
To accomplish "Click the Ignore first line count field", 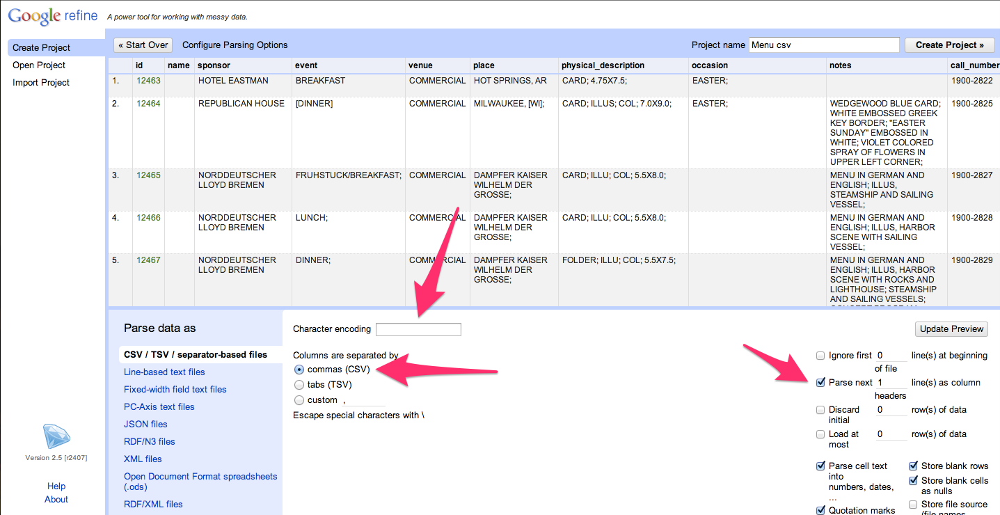I will [891, 356].
